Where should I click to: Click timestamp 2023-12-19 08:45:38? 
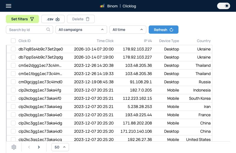click(94, 82)
